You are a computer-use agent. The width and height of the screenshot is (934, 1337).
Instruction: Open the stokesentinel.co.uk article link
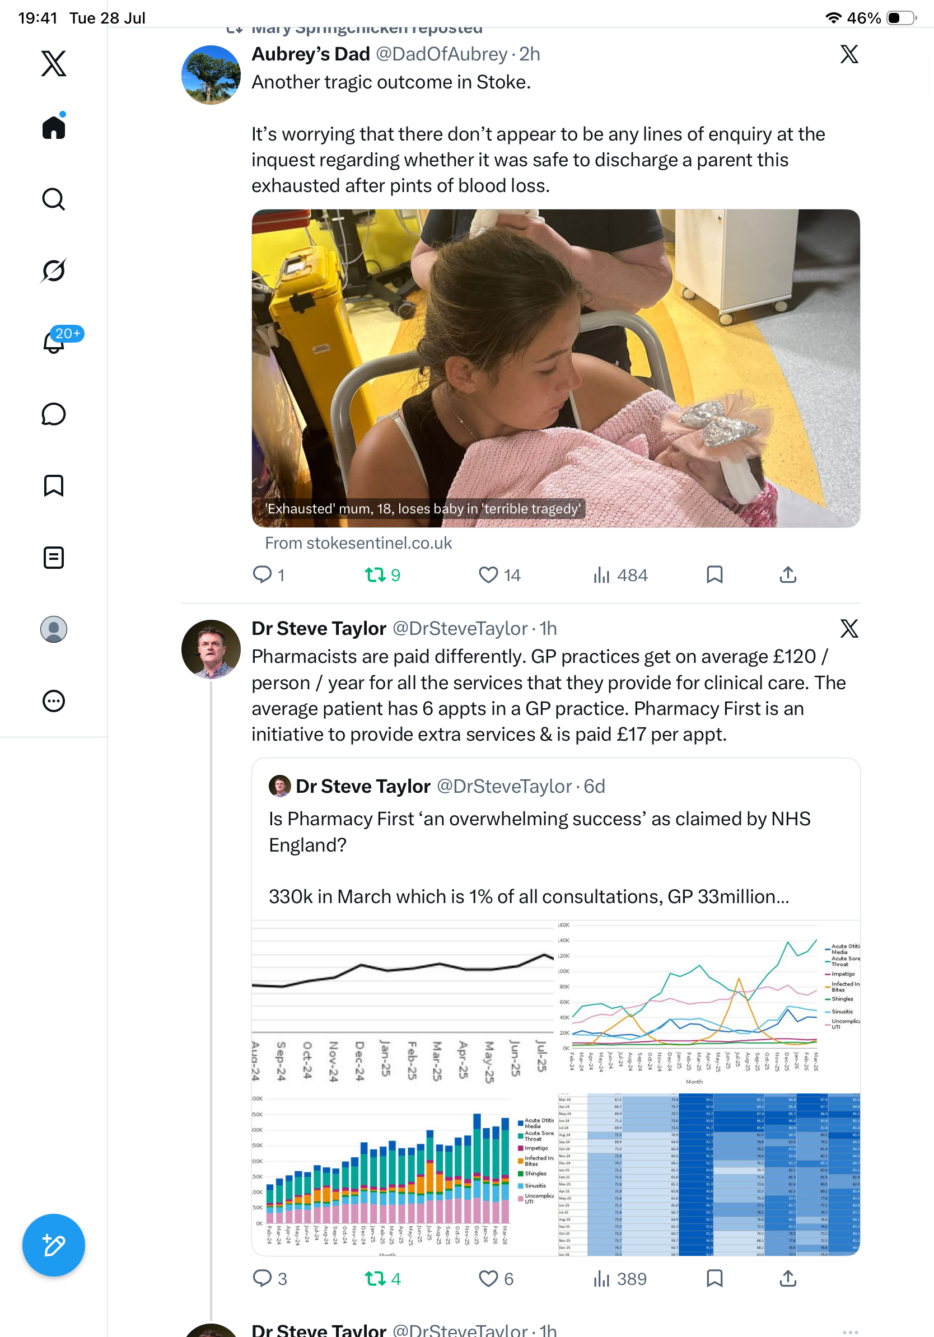click(358, 543)
